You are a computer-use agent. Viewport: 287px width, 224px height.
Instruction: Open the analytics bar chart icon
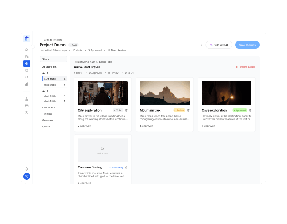tap(26, 84)
